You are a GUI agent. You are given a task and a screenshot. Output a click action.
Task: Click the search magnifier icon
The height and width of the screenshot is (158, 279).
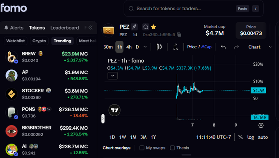coord(131,9)
